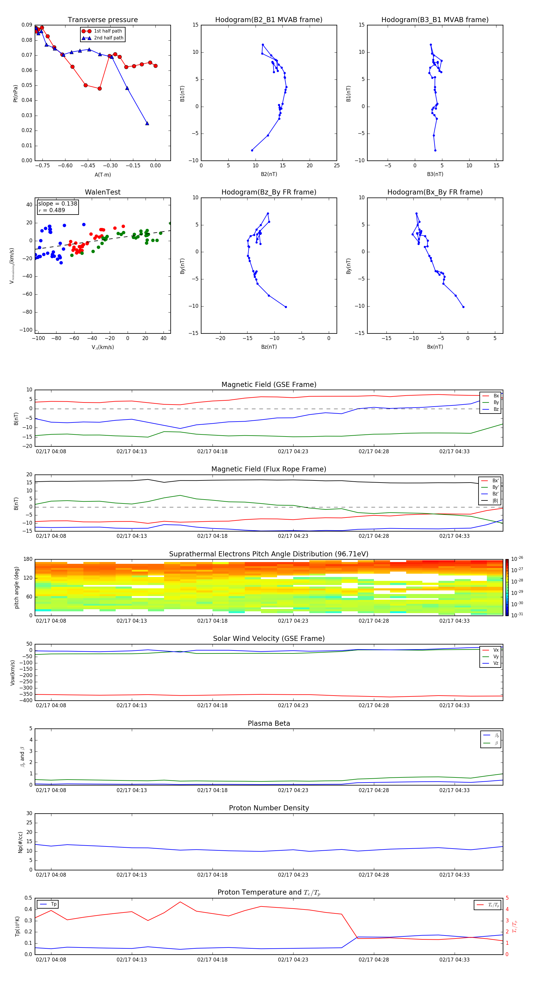
Task: Click the 'Tp(10^6K)' axis label
Action: click(x=18, y=927)
